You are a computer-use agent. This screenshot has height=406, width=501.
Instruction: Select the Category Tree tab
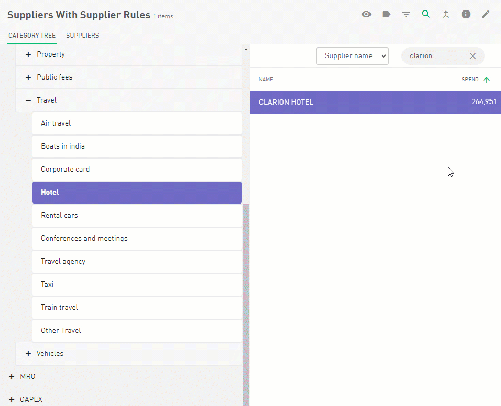(32, 36)
